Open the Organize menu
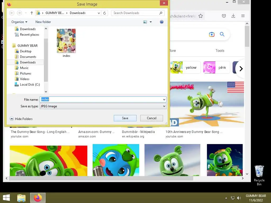This screenshot has width=271, height=203. point(19,22)
